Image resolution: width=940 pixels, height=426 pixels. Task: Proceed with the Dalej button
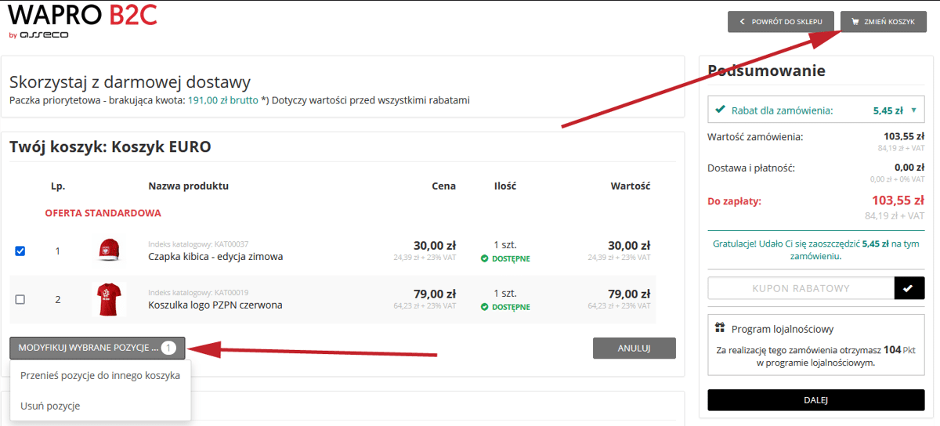tap(816, 399)
